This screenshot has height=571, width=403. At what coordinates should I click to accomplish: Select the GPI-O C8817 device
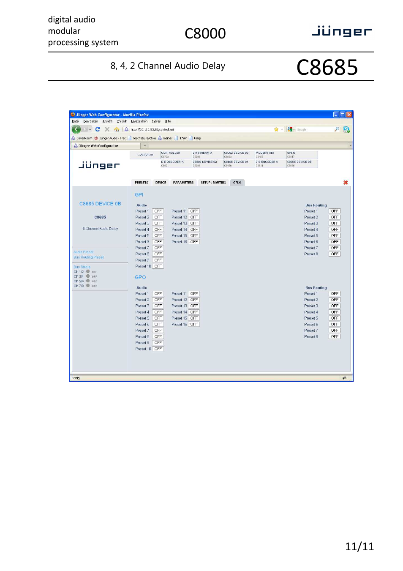pos(302,155)
